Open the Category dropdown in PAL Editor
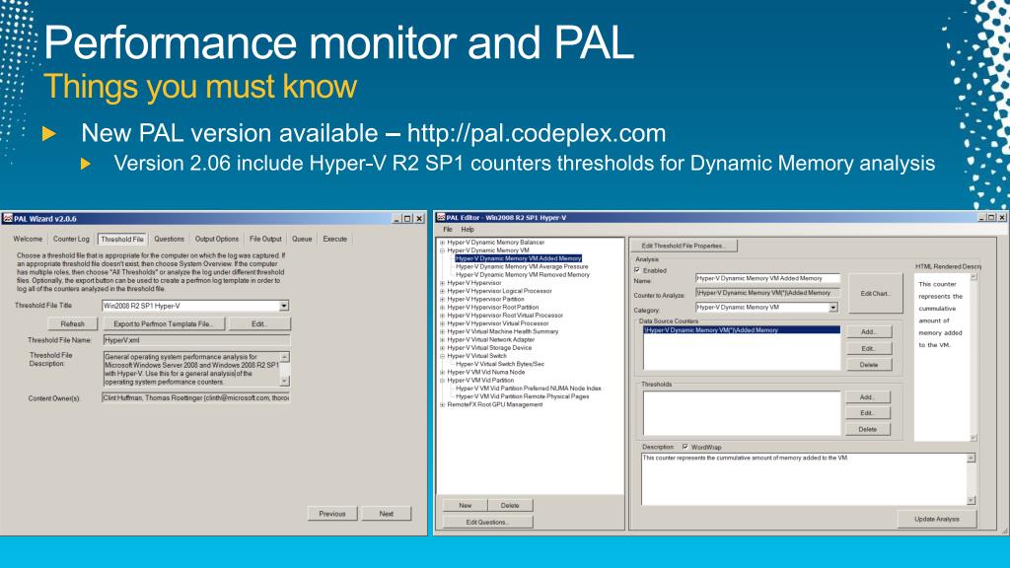Screen dimensions: 1010x568 [x=832, y=308]
